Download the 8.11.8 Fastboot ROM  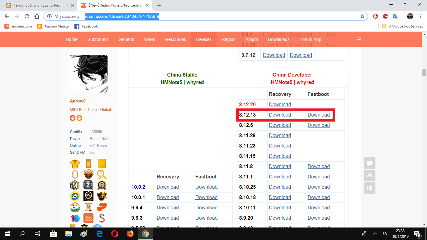319,166
